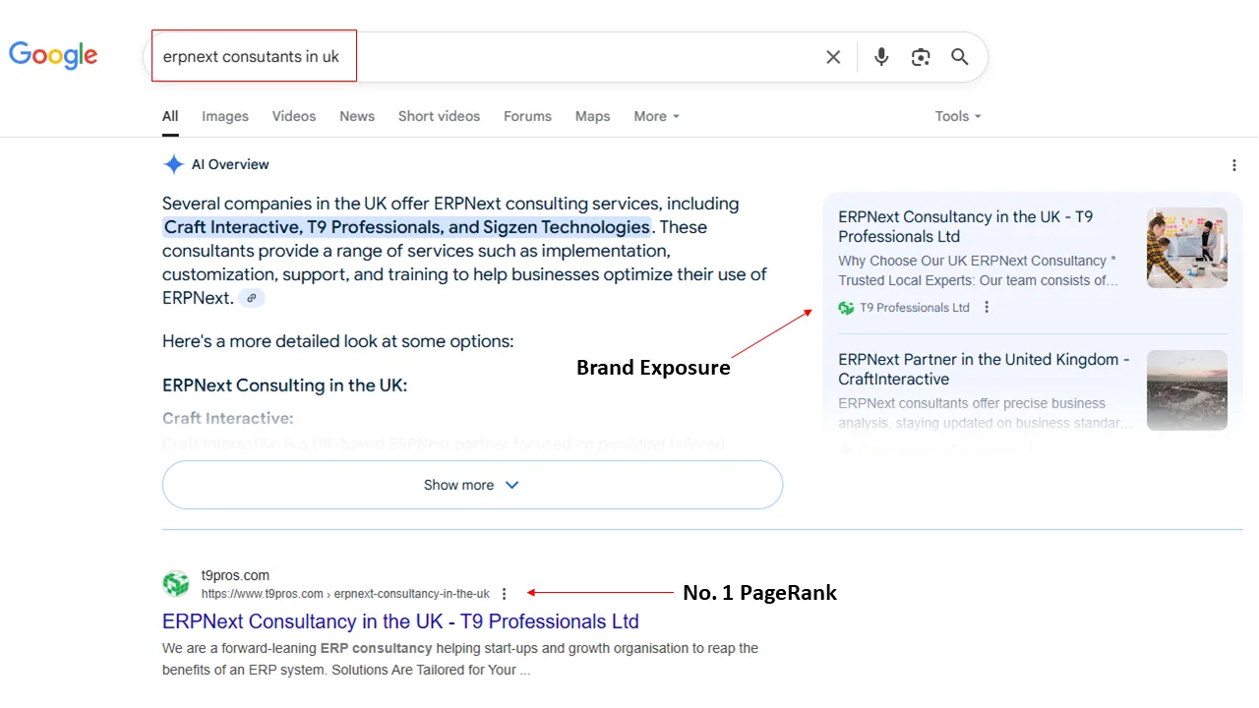Start voice search with microphone icon

881,57
